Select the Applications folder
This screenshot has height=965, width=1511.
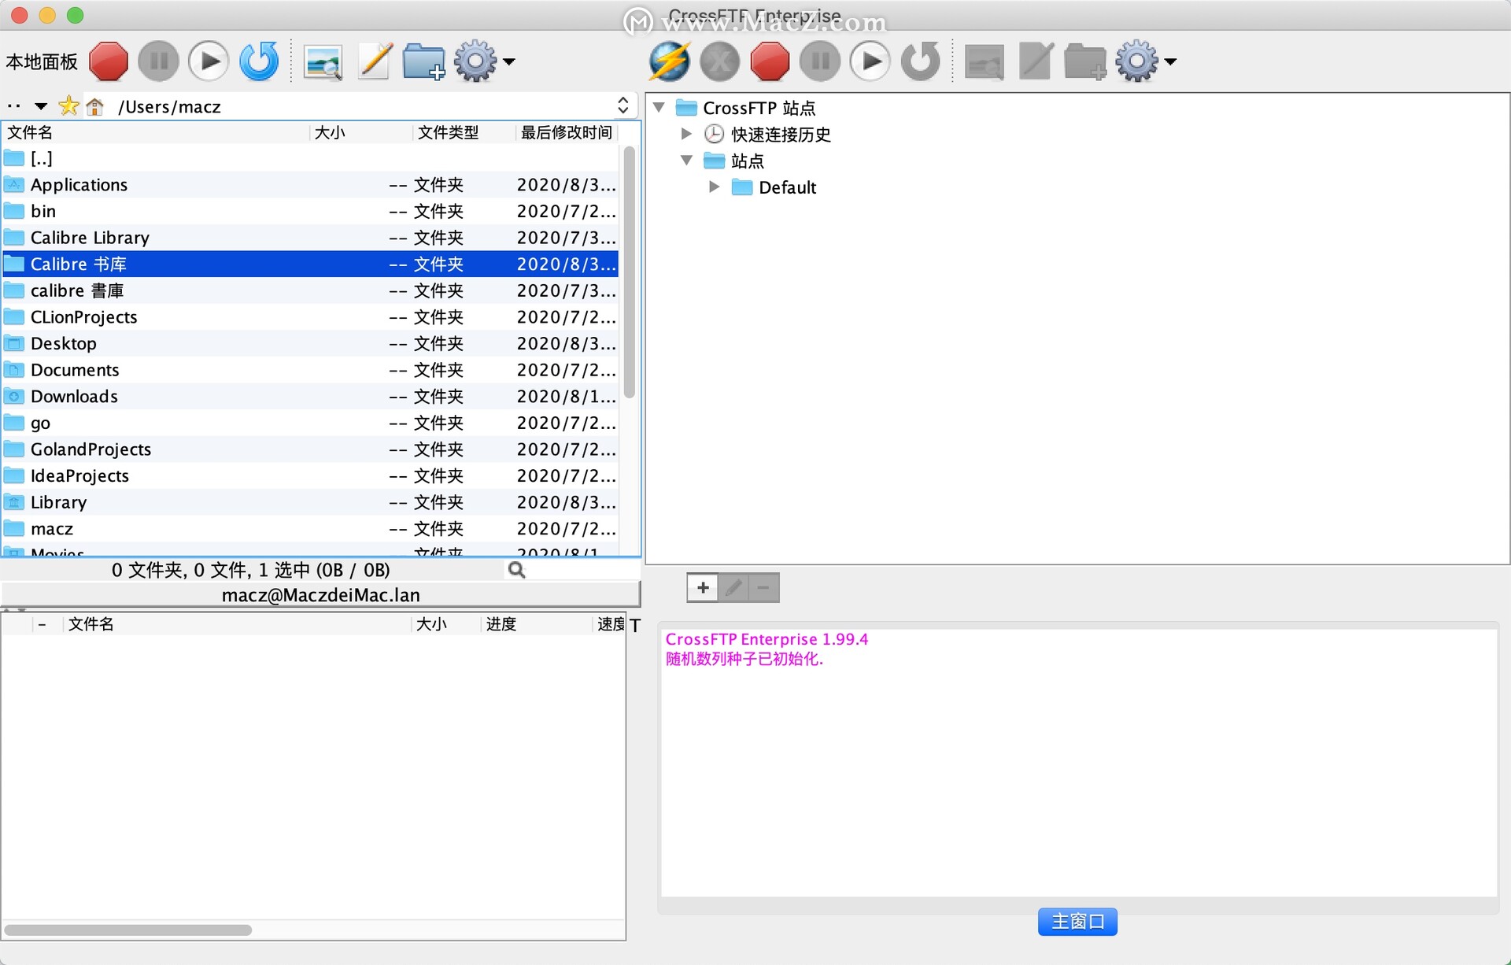(310, 185)
